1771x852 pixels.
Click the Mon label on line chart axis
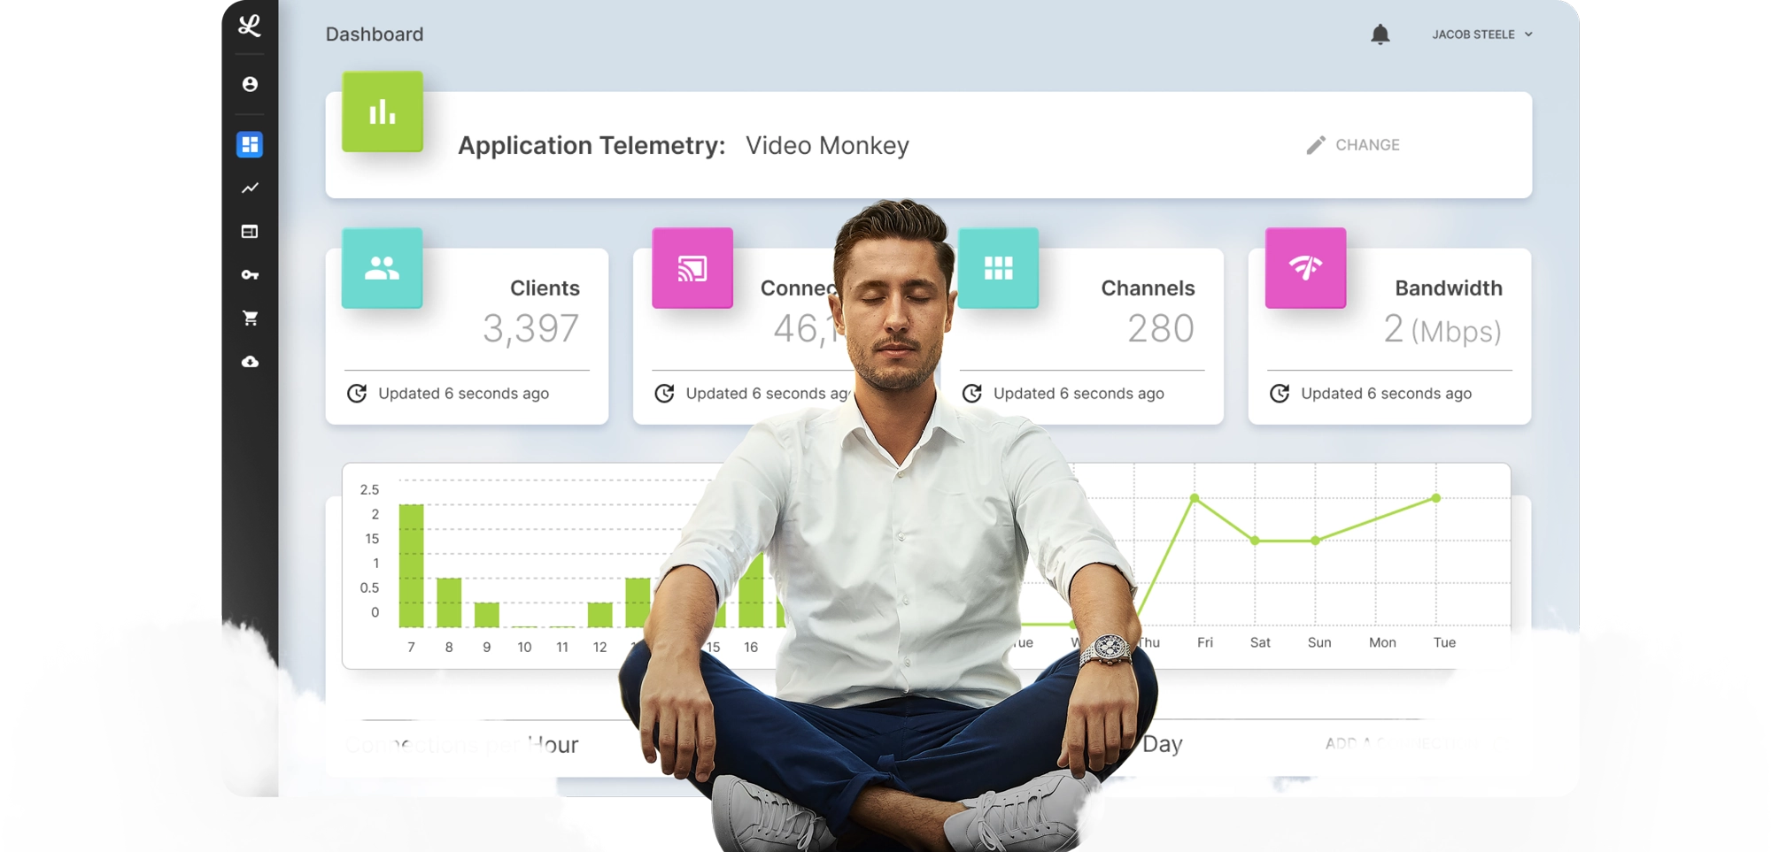1382,643
